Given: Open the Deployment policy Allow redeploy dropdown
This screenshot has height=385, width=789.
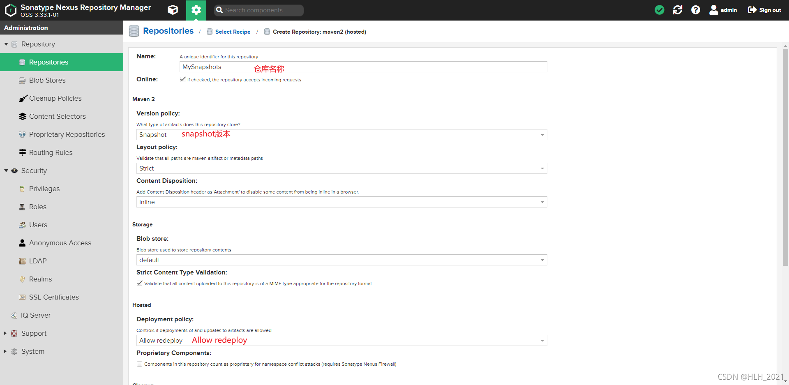Looking at the screenshot, I should click(x=341, y=341).
